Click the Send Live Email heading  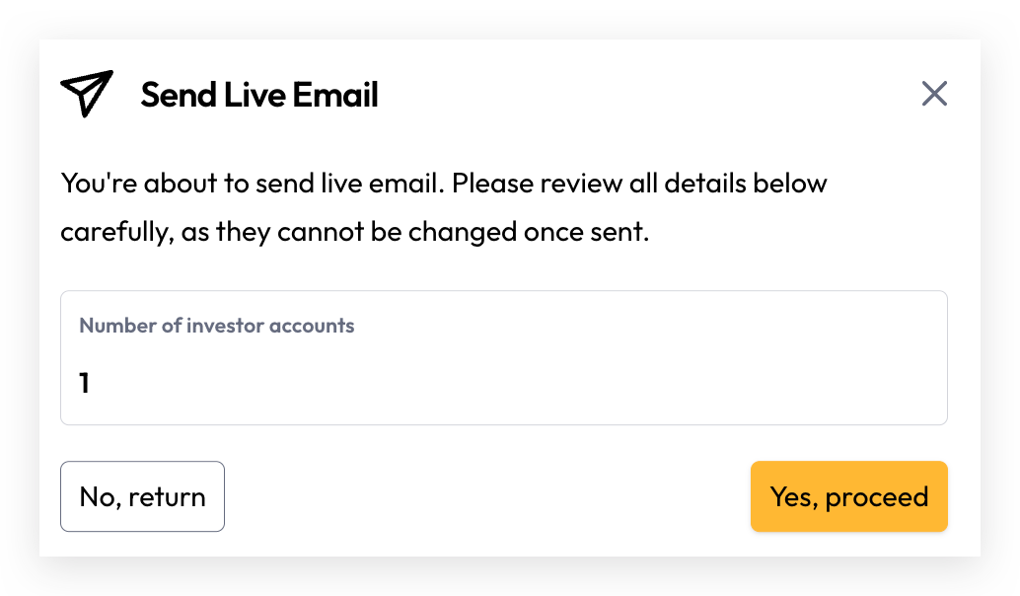pos(259,95)
